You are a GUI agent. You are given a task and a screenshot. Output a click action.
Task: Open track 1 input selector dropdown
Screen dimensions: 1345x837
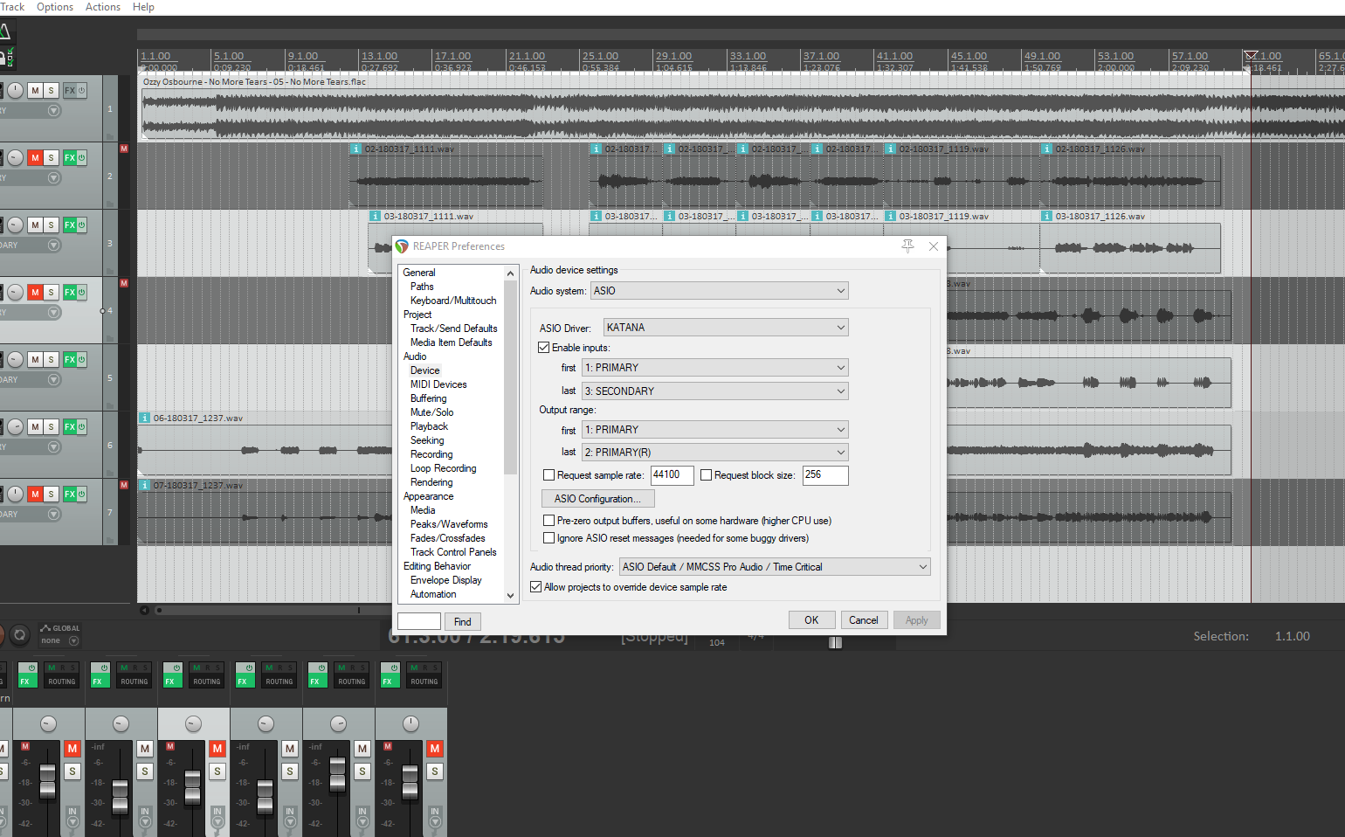tap(54, 111)
